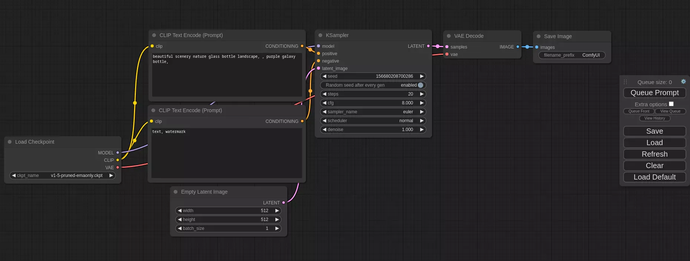Click the Load Default button

click(x=654, y=177)
